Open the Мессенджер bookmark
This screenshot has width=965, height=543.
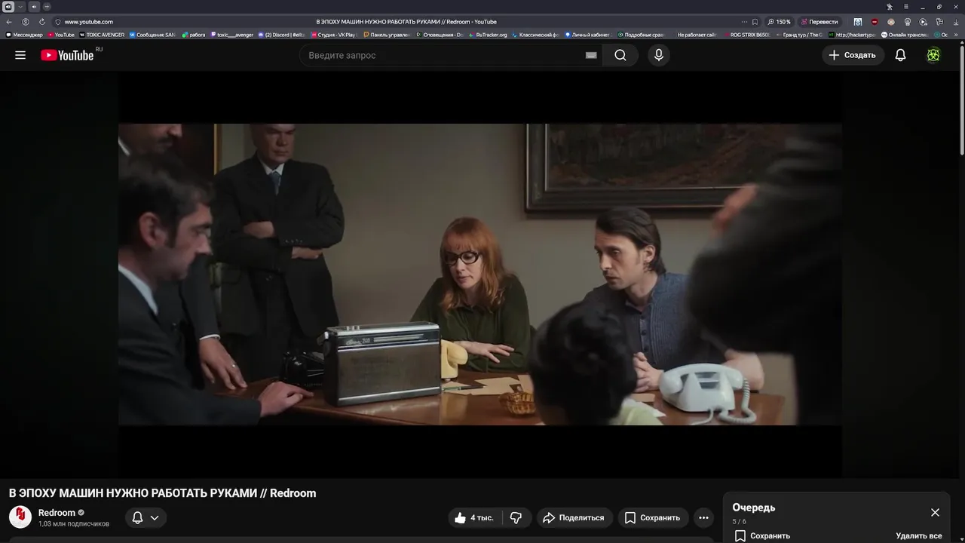point(24,35)
